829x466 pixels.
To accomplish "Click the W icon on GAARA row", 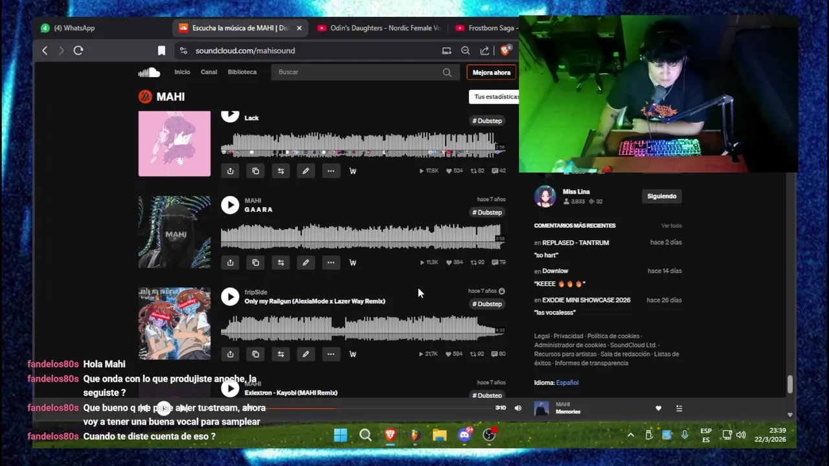I will [x=353, y=262].
